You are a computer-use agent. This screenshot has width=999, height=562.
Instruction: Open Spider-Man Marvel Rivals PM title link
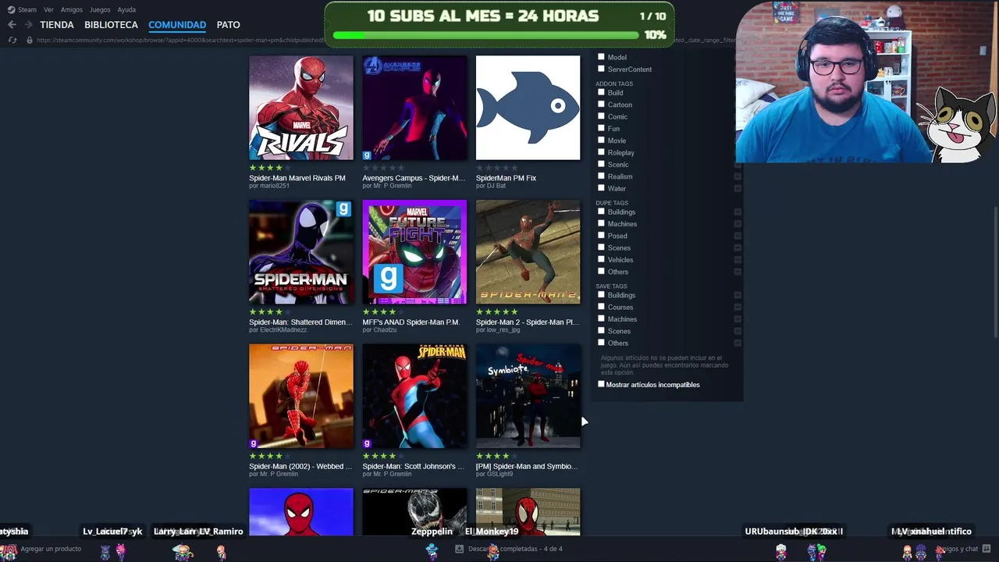click(x=297, y=178)
